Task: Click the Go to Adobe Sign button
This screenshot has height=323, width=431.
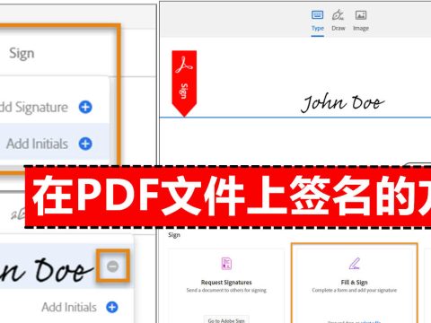Action: [x=226, y=320]
